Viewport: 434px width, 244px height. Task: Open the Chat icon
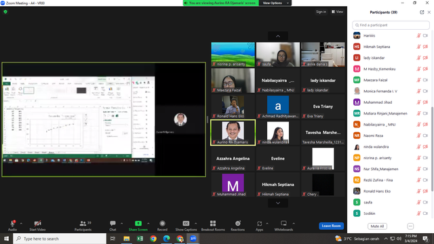[x=113, y=223]
